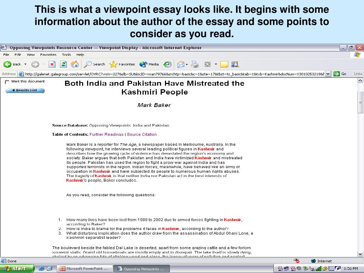Click the Results List button
364x273 pixels.
click(25, 90)
